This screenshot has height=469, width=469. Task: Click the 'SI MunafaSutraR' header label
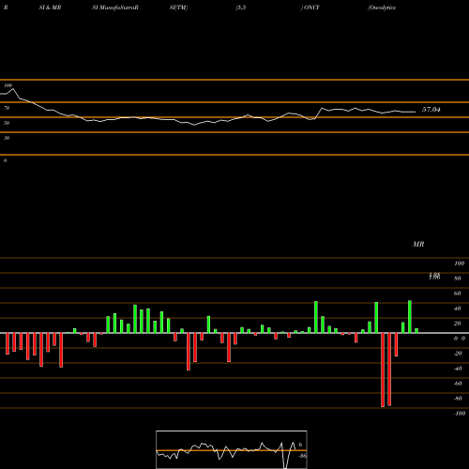[x=115, y=8]
